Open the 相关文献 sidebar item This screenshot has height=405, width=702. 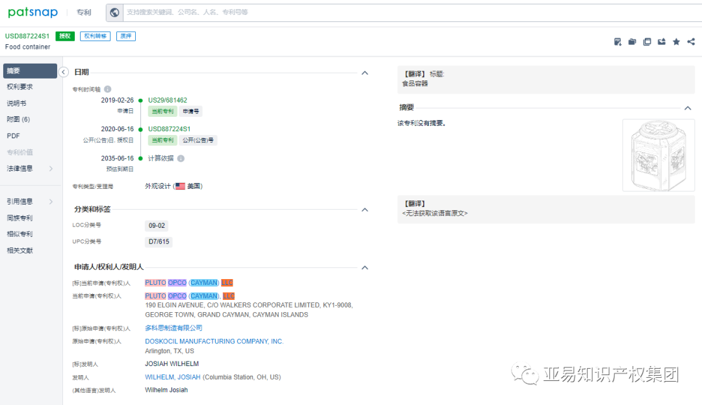tap(19, 251)
